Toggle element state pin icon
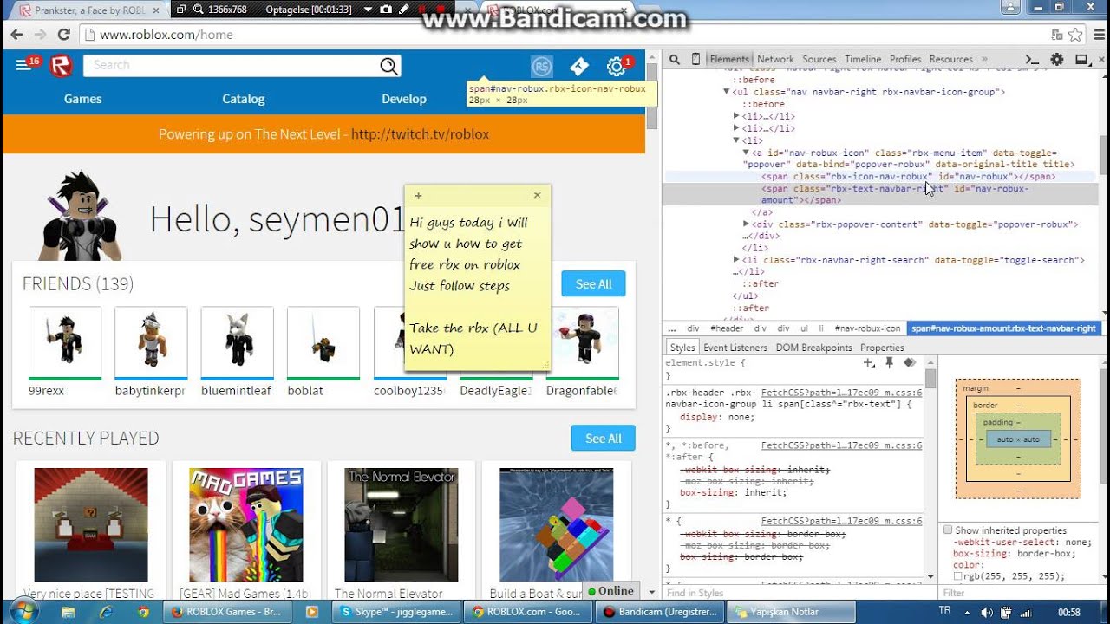This screenshot has height=624, width=1110. (x=889, y=363)
